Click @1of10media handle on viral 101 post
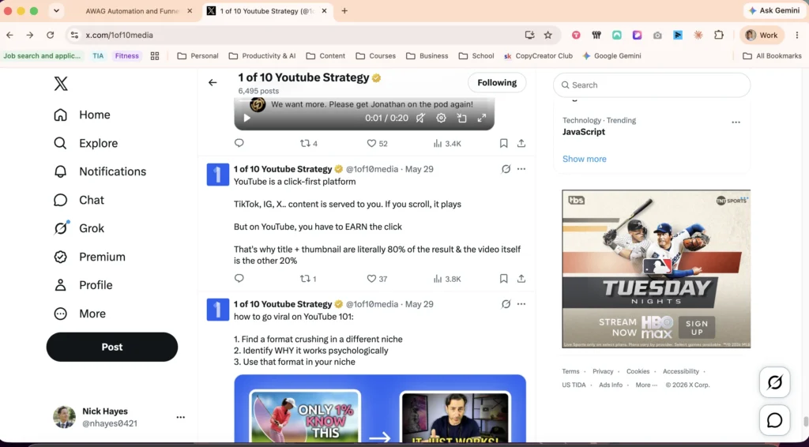This screenshot has width=809, height=447. pos(372,304)
